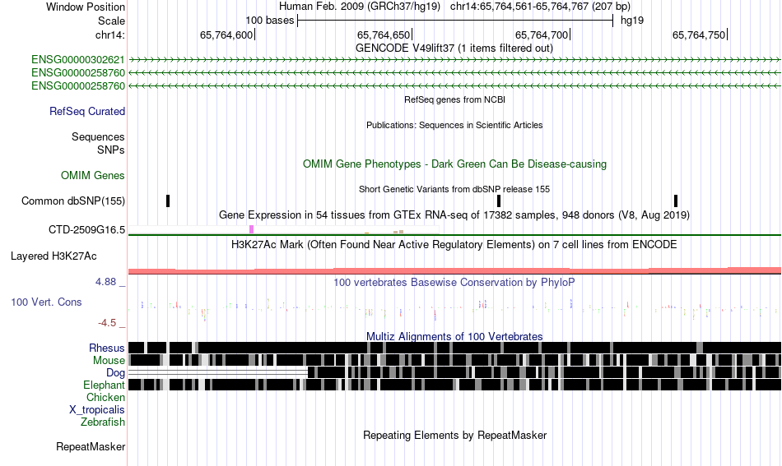Click the chr14:65,764,561-65,764,767 coordinate text

tap(519, 7)
